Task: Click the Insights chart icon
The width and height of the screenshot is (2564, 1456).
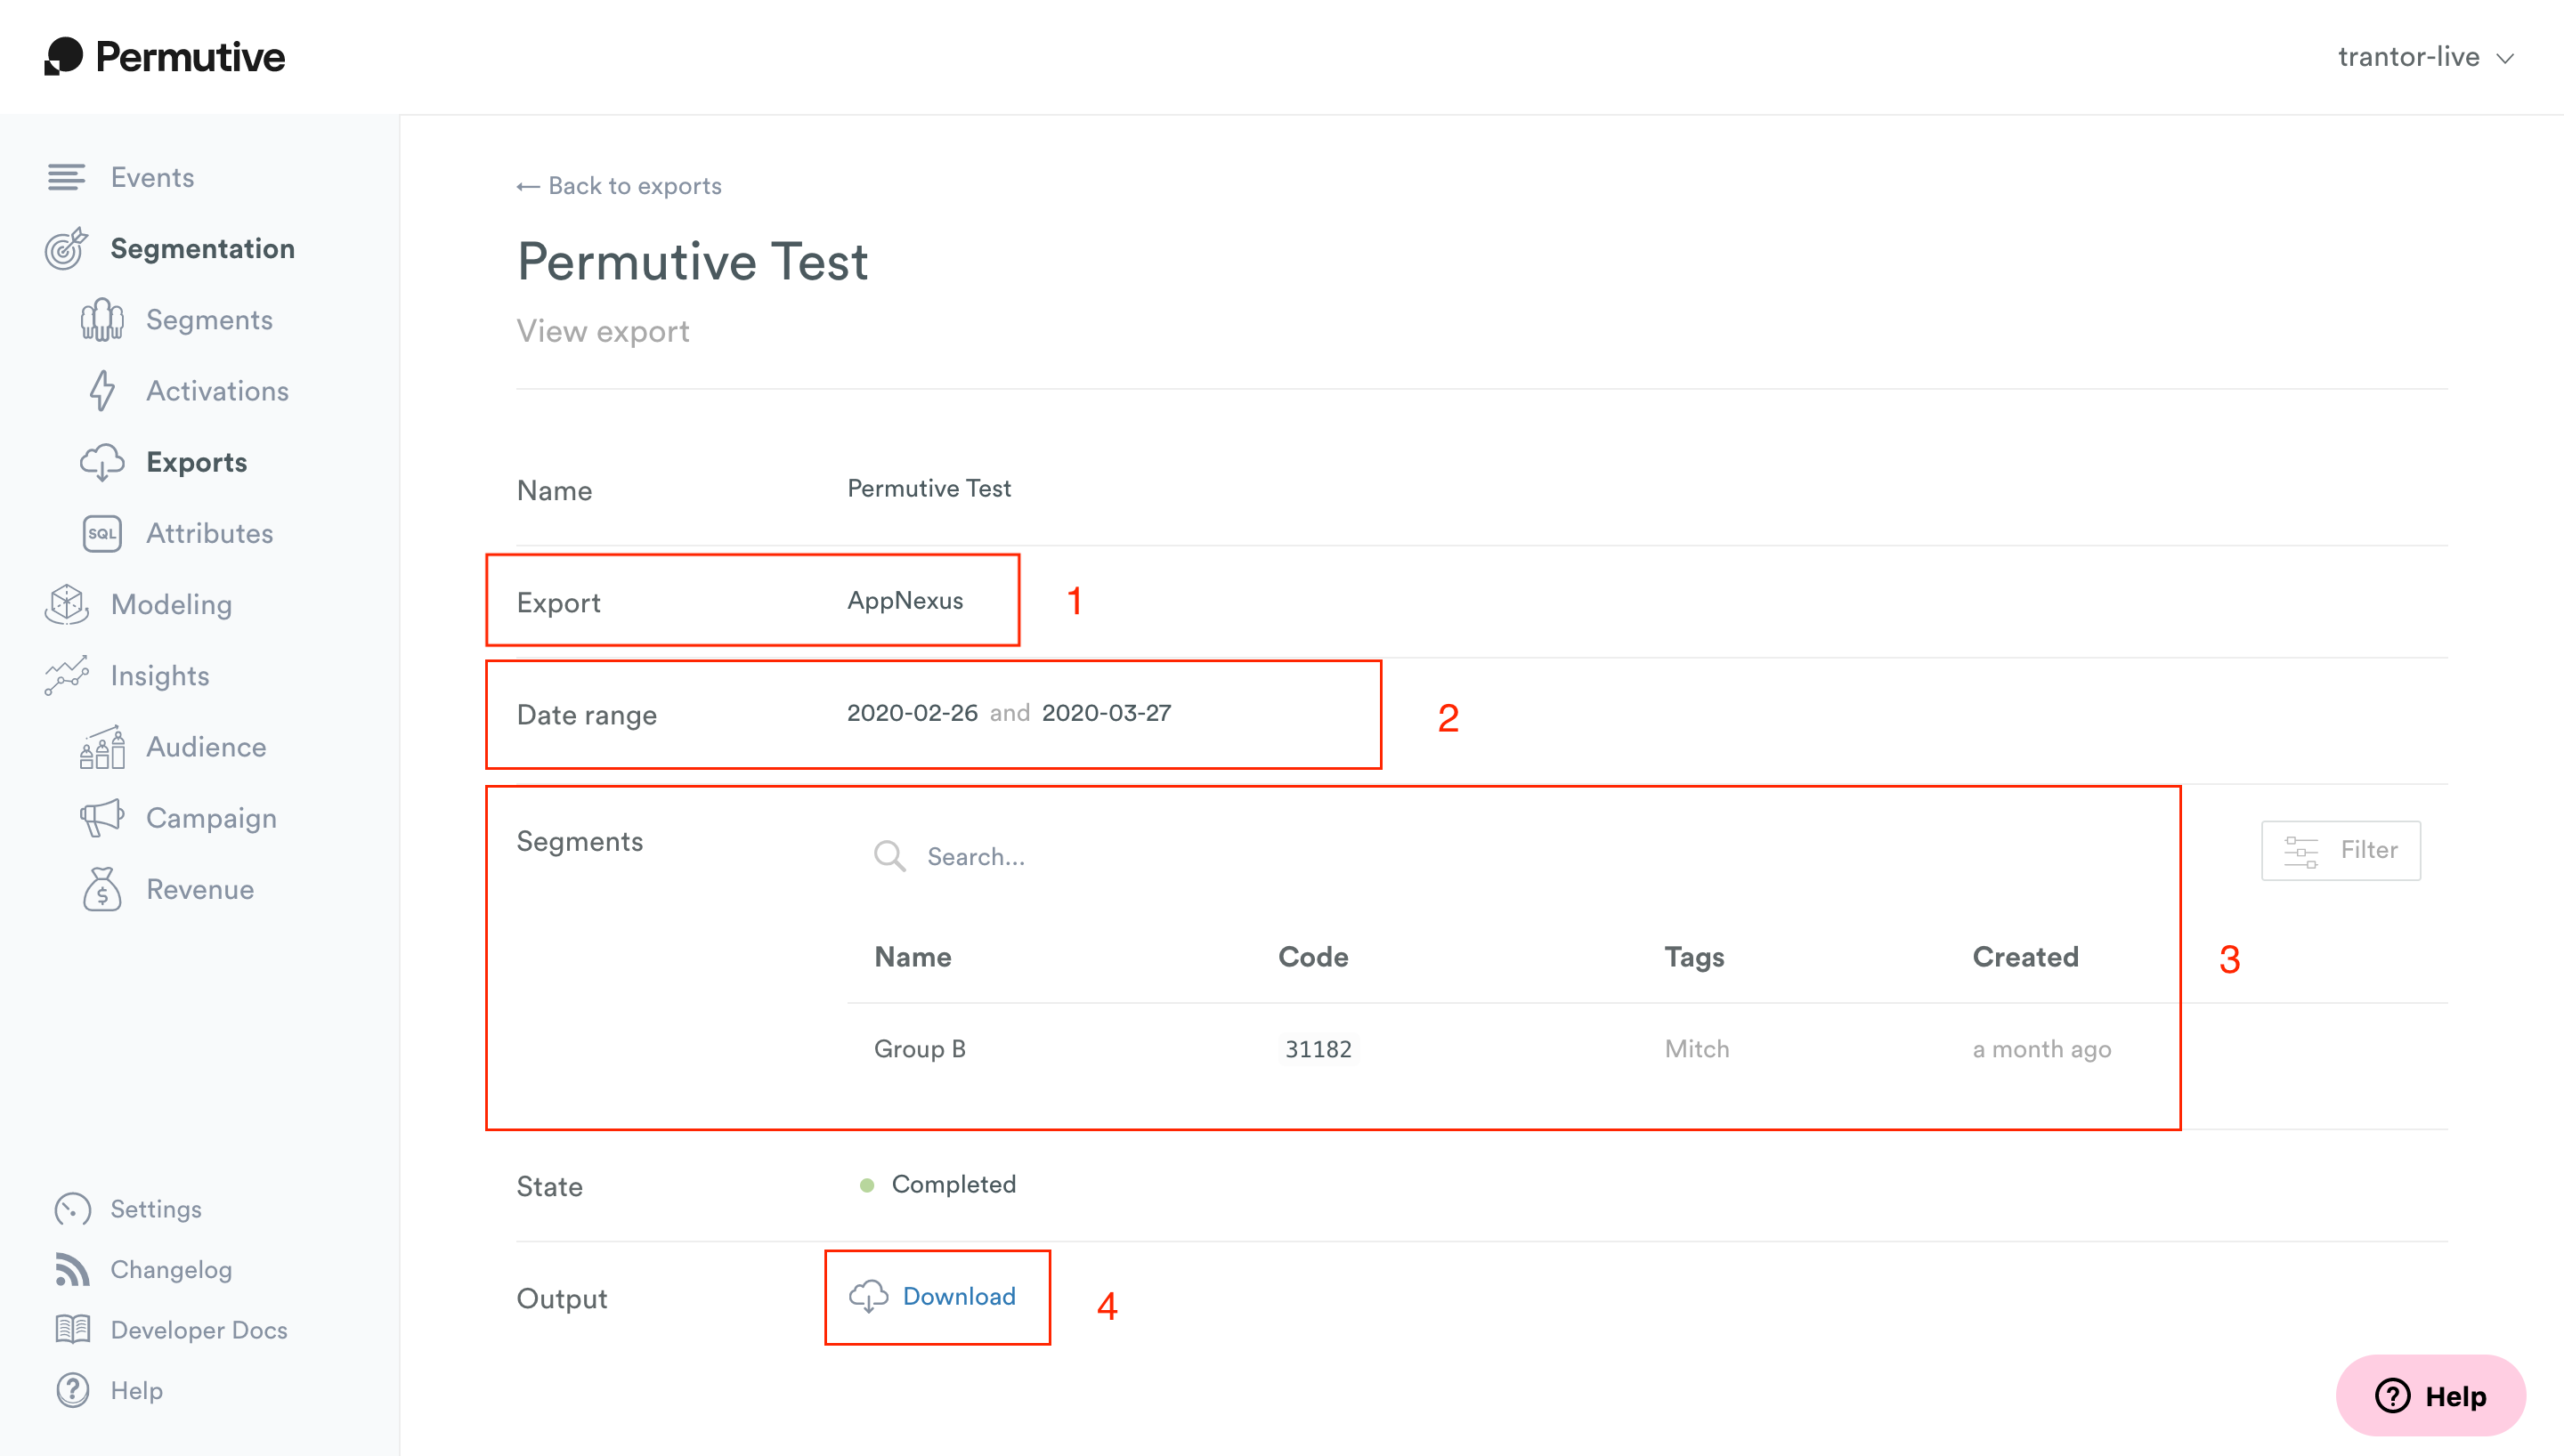Action: click(x=66, y=675)
